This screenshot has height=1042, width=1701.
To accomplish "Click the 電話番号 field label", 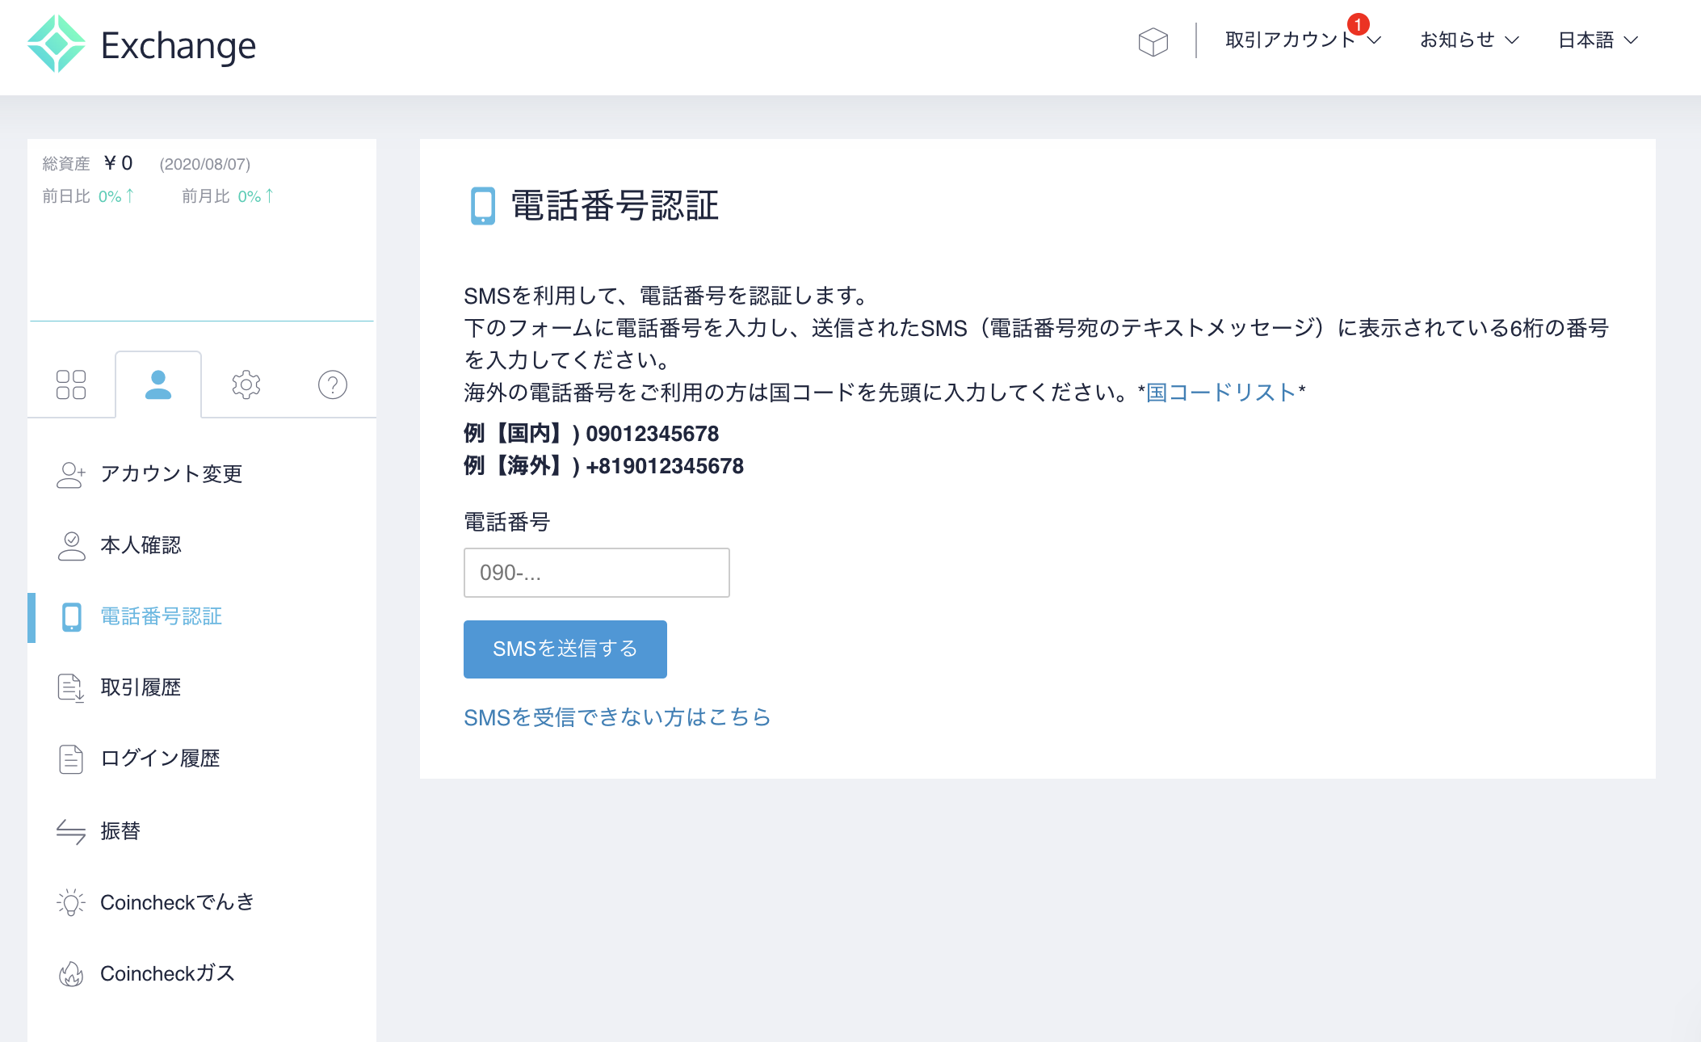I will click(x=507, y=523).
